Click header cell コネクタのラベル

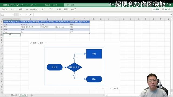pyautogui.click(x=62, y=22)
